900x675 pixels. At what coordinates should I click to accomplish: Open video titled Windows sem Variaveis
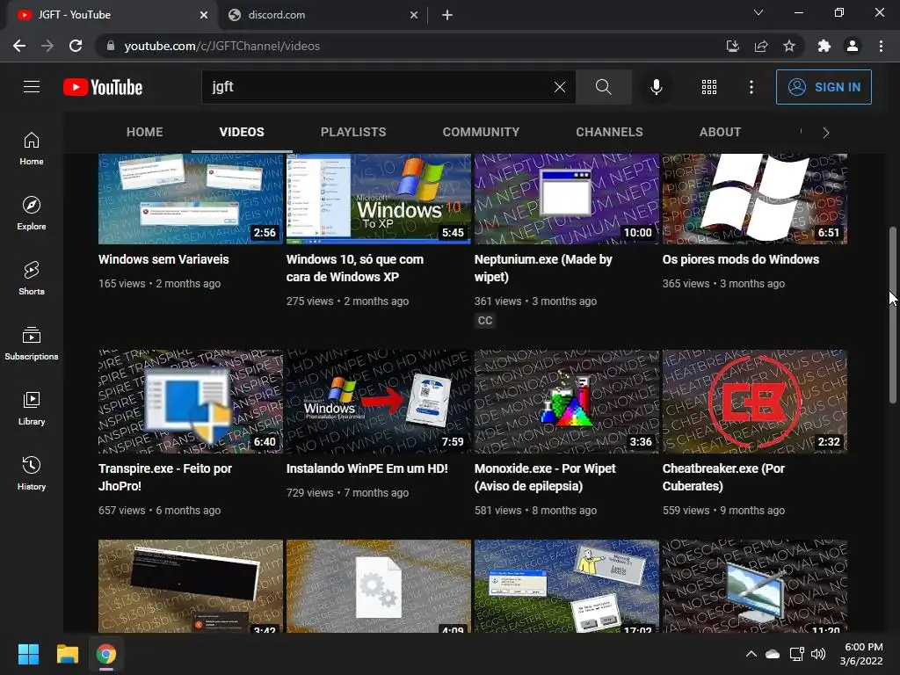(163, 259)
